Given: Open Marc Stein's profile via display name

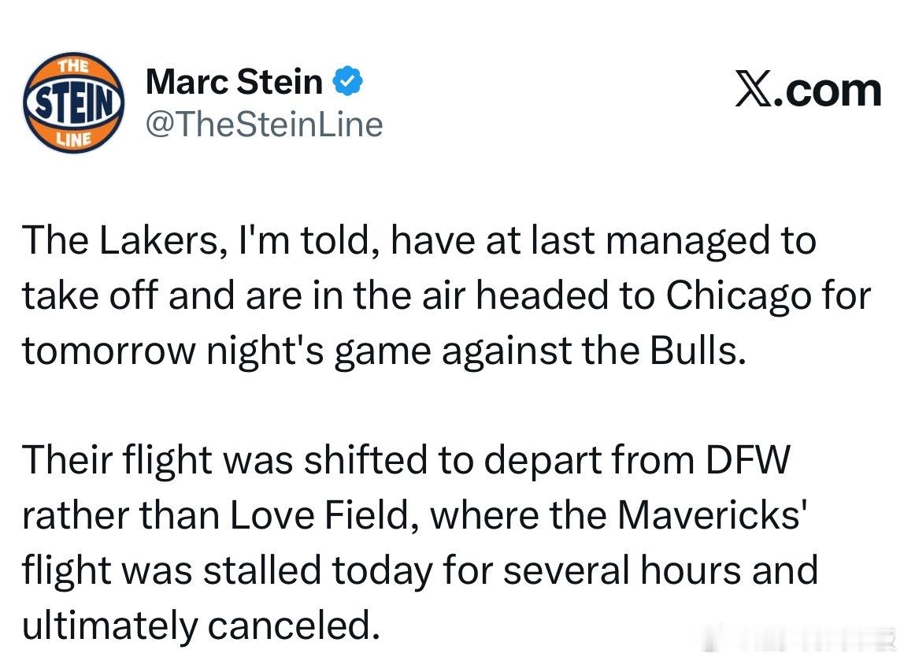Looking at the screenshot, I should point(234,82).
